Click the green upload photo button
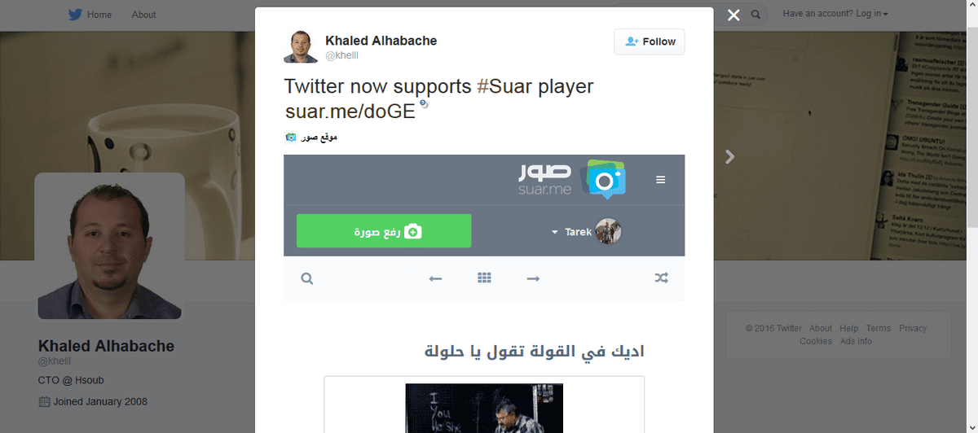The width and height of the screenshot is (978, 433). point(384,231)
